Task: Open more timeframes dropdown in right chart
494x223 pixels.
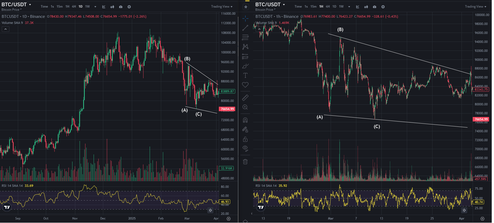Action: tap(349, 7)
